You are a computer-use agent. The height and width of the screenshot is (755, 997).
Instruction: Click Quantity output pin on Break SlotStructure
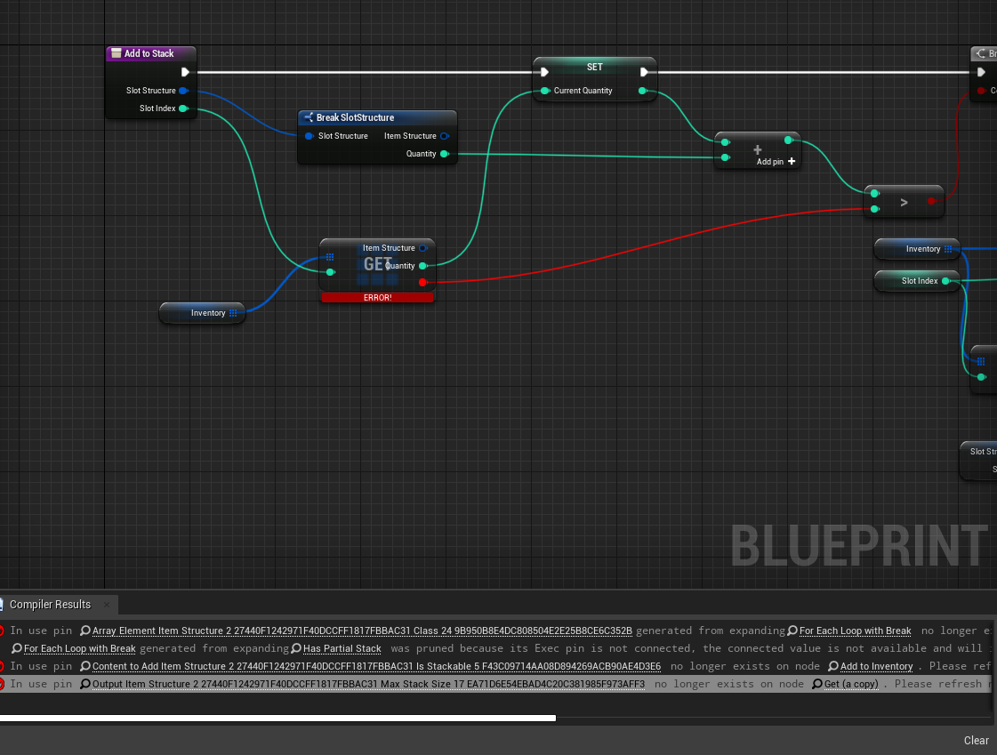(x=445, y=154)
